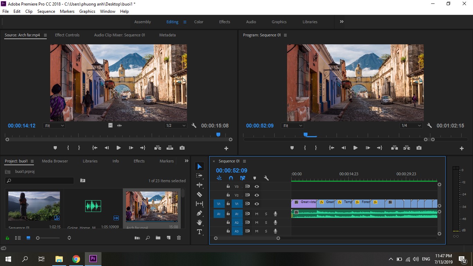
Task: Select the Type tool
Action: pyautogui.click(x=199, y=232)
